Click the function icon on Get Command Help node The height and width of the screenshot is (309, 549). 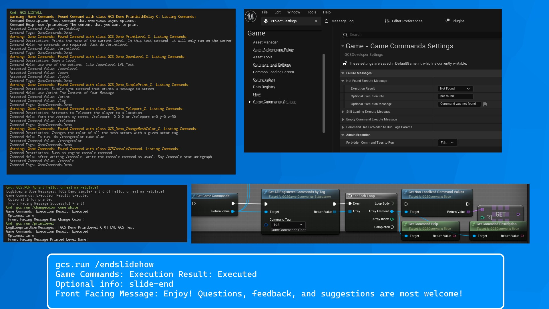(407, 224)
